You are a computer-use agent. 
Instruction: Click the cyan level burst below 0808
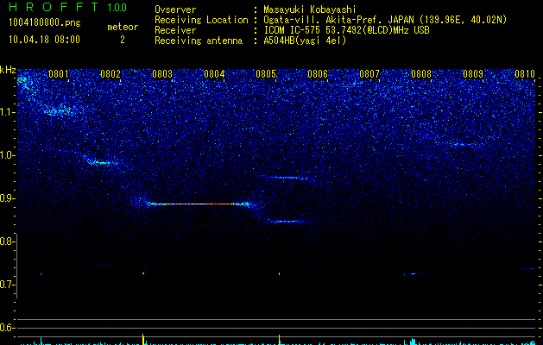point(413,342)
